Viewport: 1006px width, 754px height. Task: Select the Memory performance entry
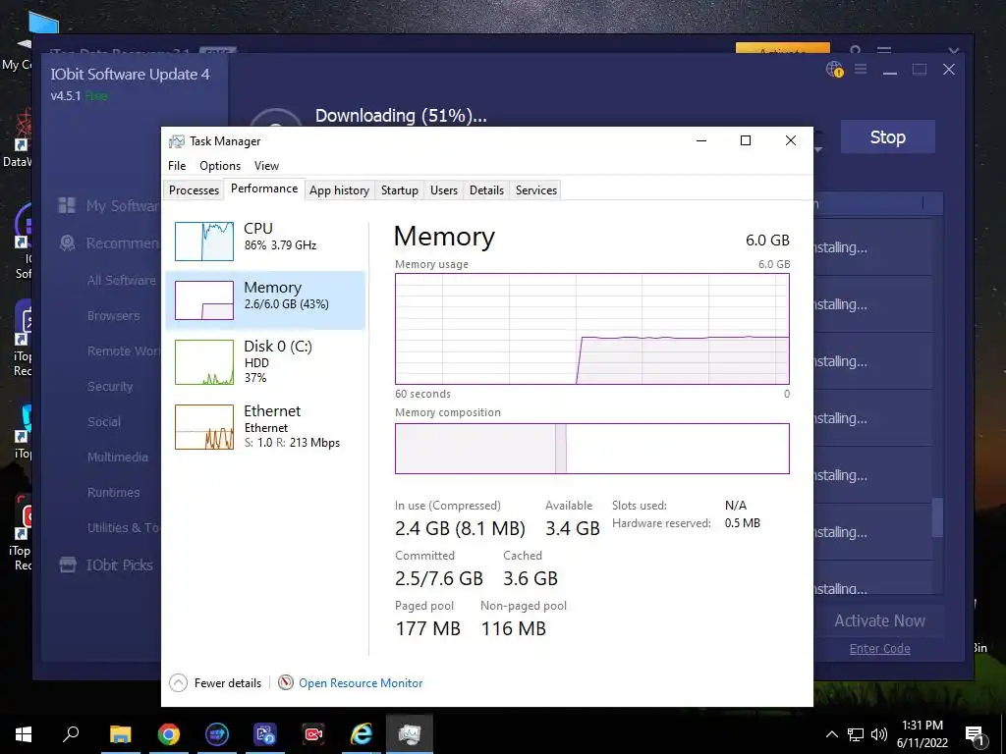tap(265, 300)
